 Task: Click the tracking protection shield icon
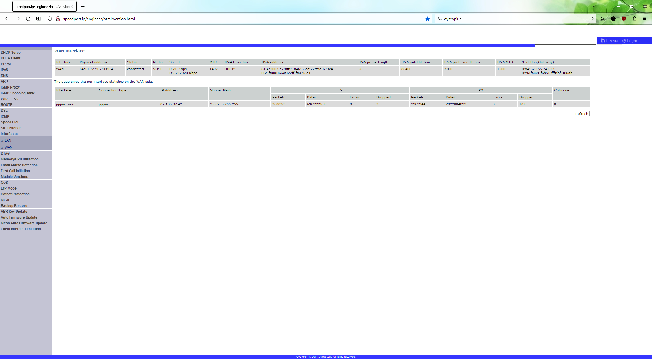coord(50,19)
